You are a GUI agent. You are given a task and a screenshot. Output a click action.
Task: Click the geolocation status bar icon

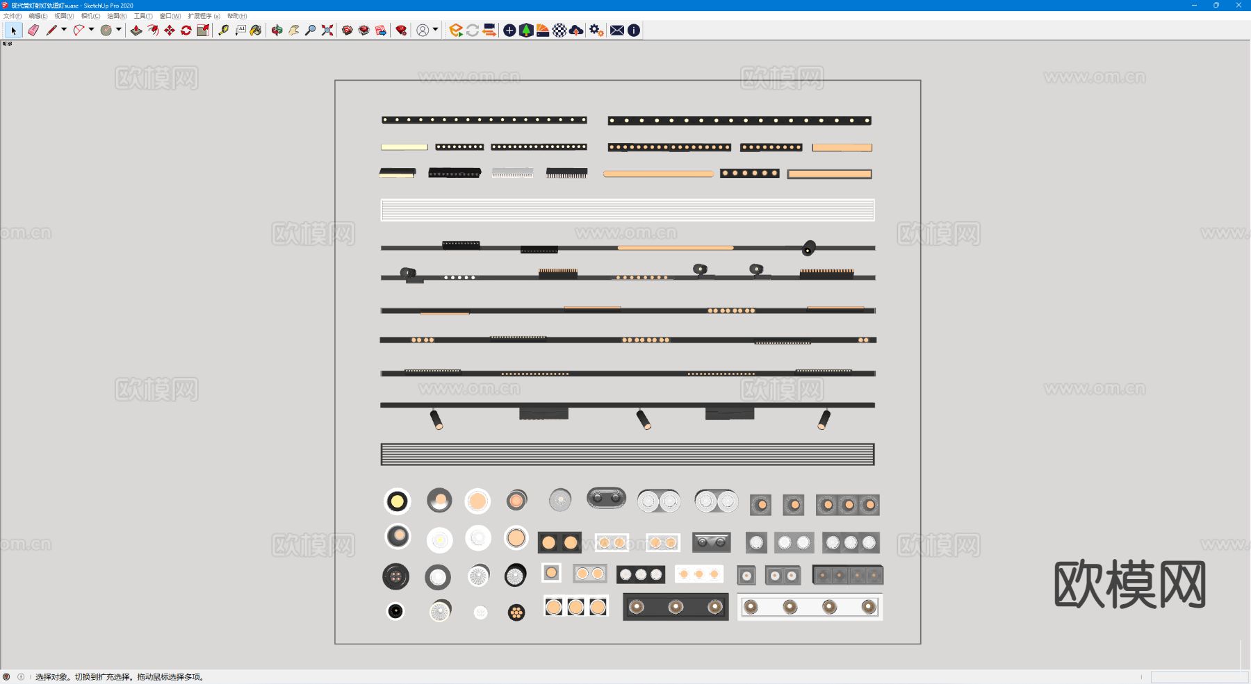6,677
